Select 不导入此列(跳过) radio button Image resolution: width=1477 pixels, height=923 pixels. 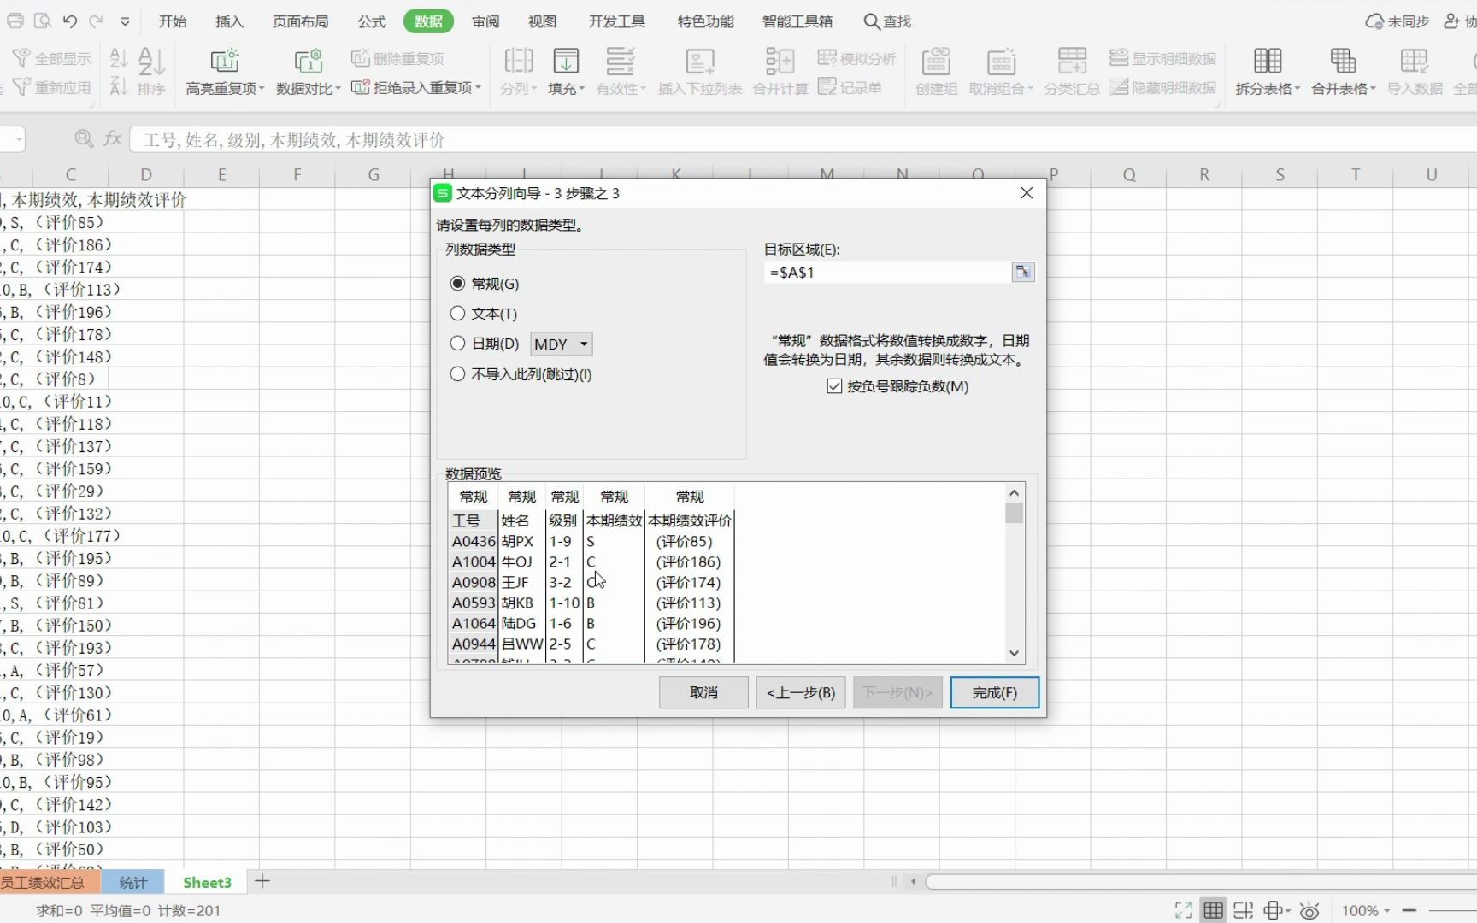point(457,374)
